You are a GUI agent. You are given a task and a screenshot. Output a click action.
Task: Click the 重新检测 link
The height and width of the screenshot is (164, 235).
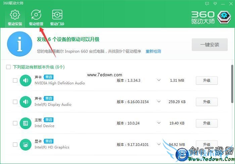[153, 52]
